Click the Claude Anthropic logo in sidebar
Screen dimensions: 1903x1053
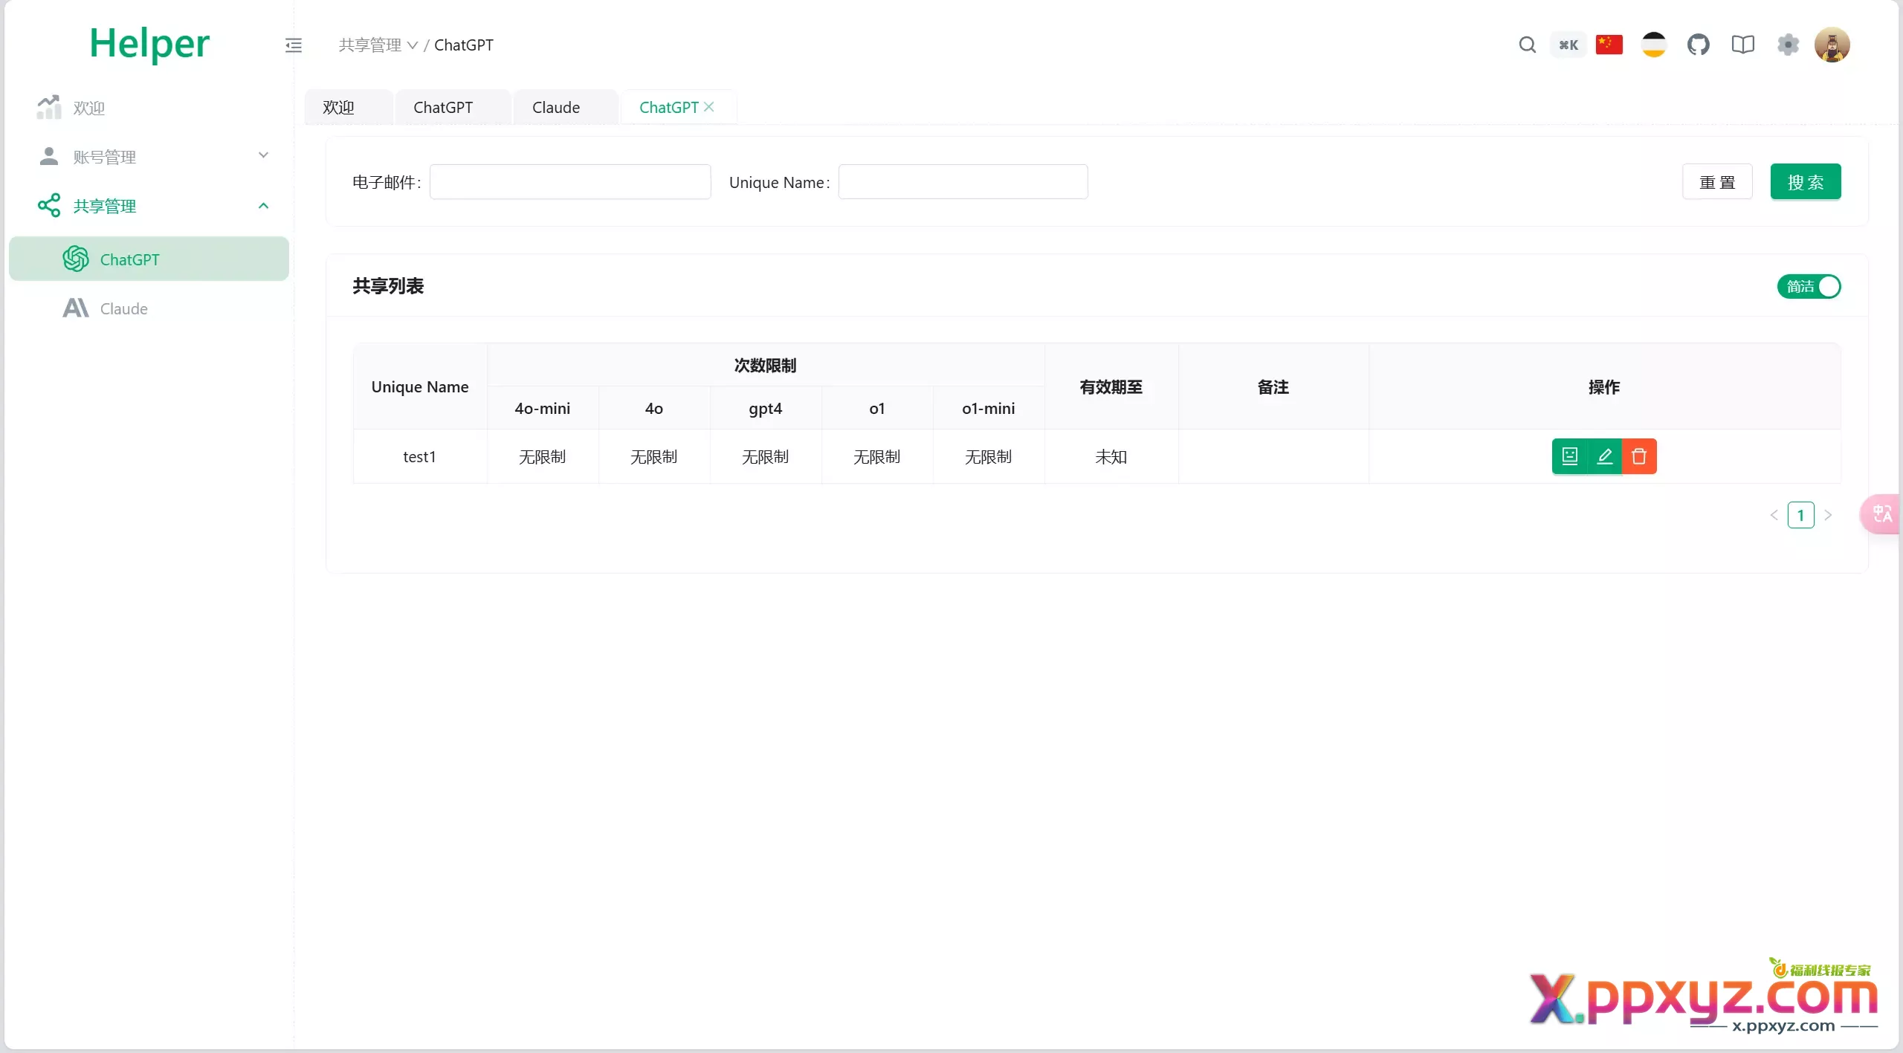pyautogui.click(x=76, y=308)
